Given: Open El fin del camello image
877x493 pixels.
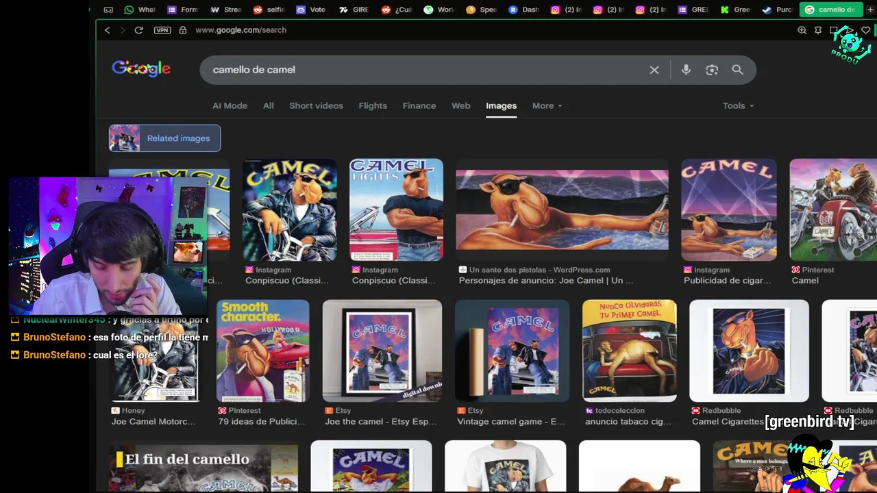Looking at the screenshot, I should click(203, 468).
